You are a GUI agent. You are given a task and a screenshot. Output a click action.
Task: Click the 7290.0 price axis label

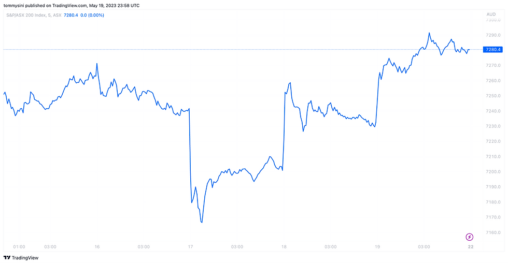pos(492,35)
